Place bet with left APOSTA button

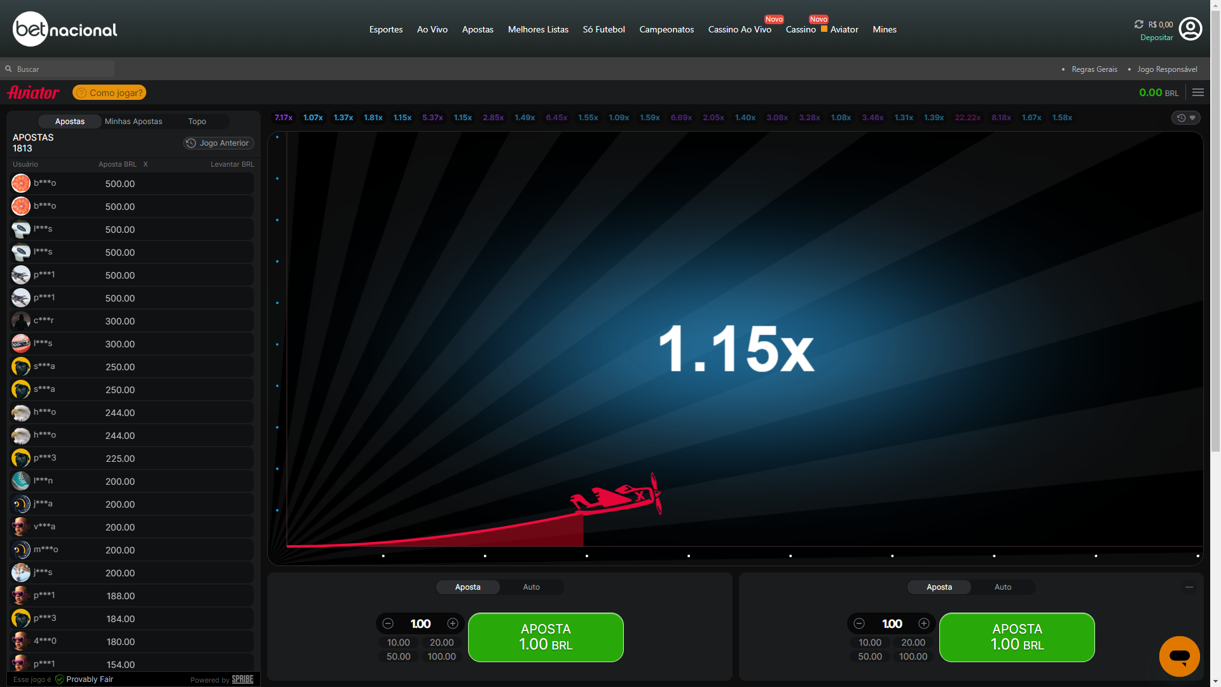click(x=546, y=637)
